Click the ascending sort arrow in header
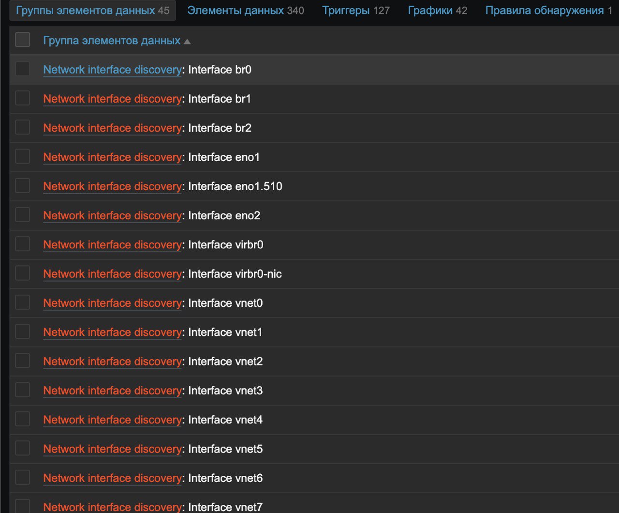 [187, 42]
